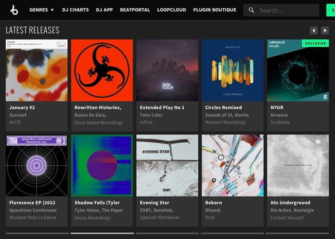Open Plugin Boutique link

[x=215, y=10]
